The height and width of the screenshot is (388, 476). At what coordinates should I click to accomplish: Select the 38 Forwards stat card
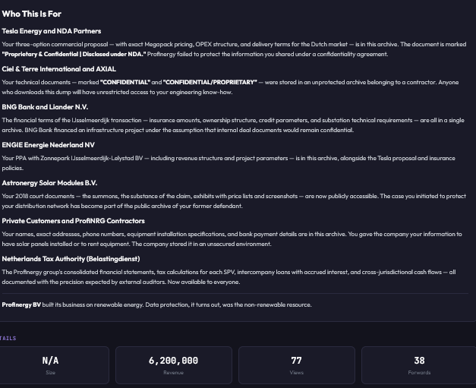pyautogui.click(x=419, y=365)
